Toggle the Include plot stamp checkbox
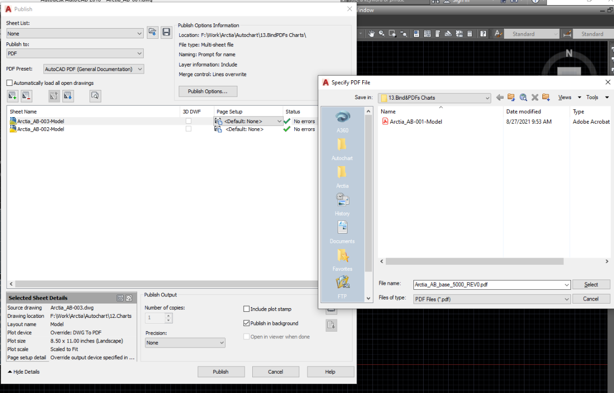Viewport: 614px width, 393px height. [x=269, y=309]
